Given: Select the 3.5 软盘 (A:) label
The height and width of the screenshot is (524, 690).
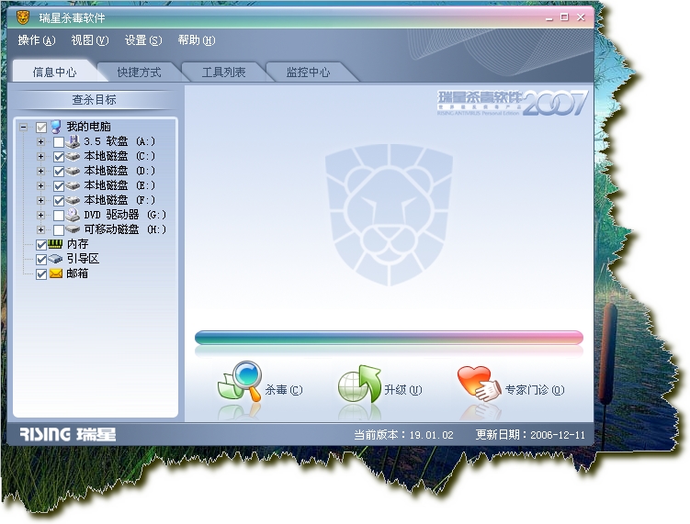Looking at the screenshot, I should point(119,141).
